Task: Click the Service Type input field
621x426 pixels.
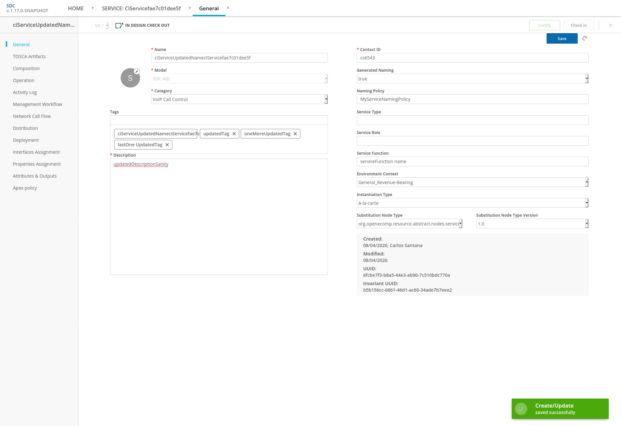Action: coord(473,120)
